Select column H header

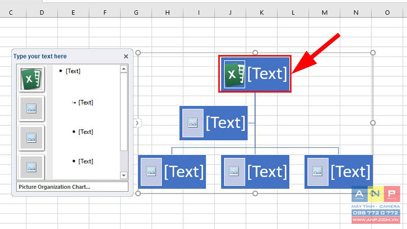coord(167,12)
